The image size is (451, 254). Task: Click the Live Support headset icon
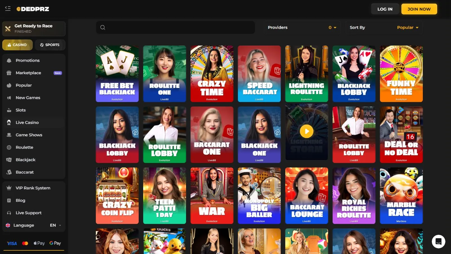(x=9, y=213)
